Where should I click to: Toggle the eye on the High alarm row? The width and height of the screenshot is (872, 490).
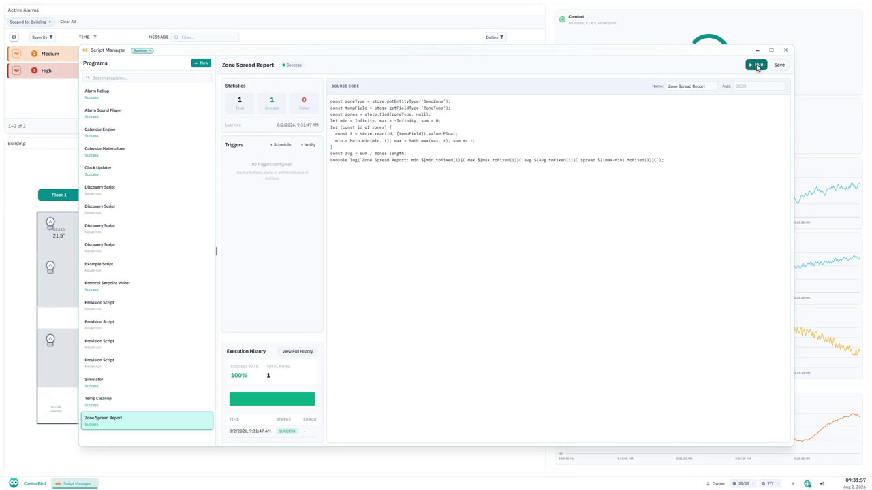click(x=17, y=71)
